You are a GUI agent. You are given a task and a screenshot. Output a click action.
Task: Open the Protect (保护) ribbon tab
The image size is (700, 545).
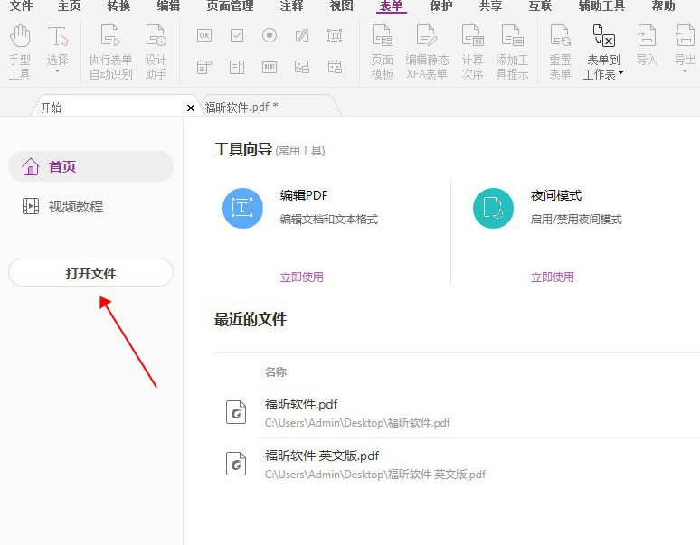(x=441, y=6)
